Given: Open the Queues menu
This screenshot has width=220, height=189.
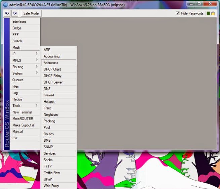Looking at the screenshot, I should [25, 80].
